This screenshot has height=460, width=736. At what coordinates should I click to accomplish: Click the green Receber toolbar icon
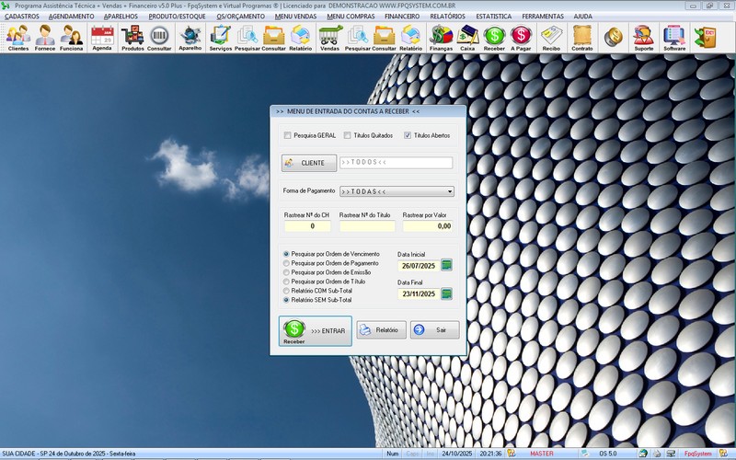[494, 38]
